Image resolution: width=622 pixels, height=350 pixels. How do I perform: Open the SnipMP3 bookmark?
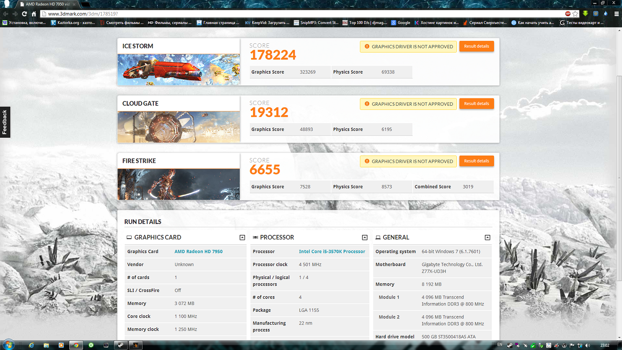point(316,23)
